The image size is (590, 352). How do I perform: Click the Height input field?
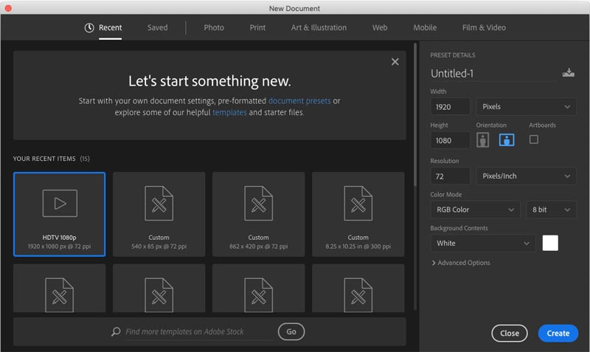[x=450, y=140]
